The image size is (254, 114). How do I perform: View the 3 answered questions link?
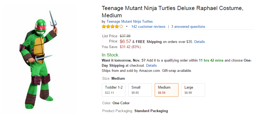(x=188, y=26)
